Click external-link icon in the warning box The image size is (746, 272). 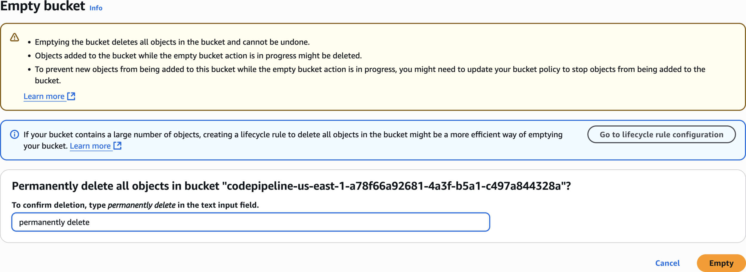pos(71,96)
